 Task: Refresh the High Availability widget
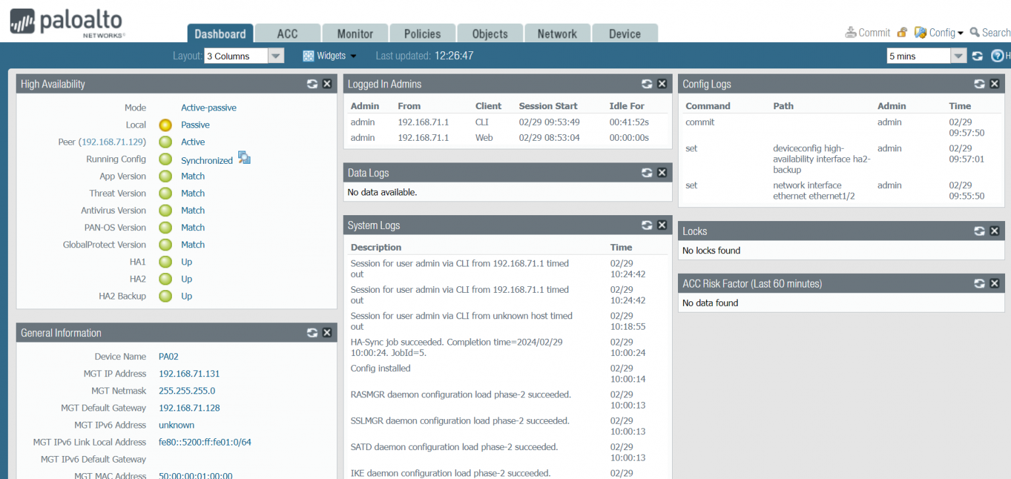point(312,84)
